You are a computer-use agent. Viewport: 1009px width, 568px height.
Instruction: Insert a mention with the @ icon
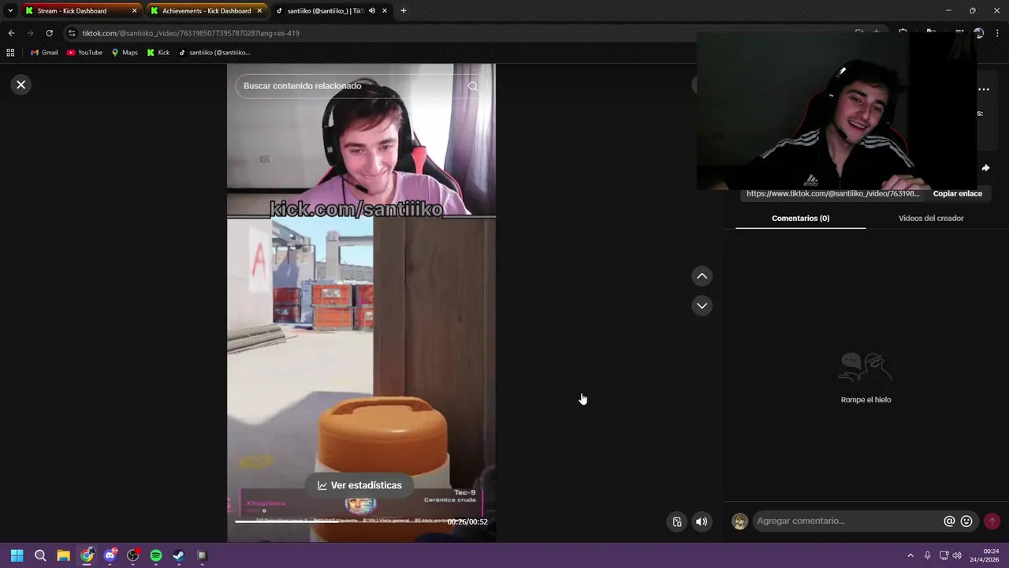949,521
